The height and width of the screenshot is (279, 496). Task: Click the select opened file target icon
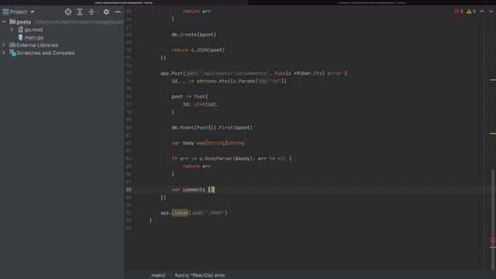tap(68, 12)
